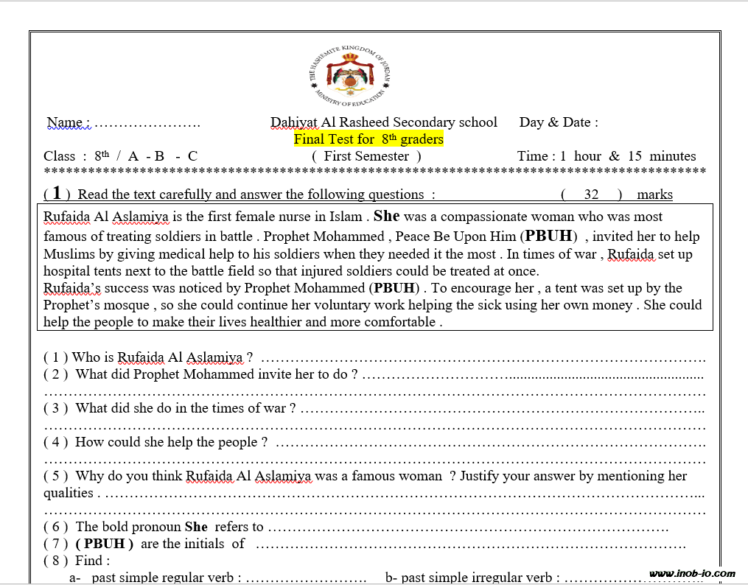
Task: Click the answer line for question 4
Action: [x=490, y=443]
